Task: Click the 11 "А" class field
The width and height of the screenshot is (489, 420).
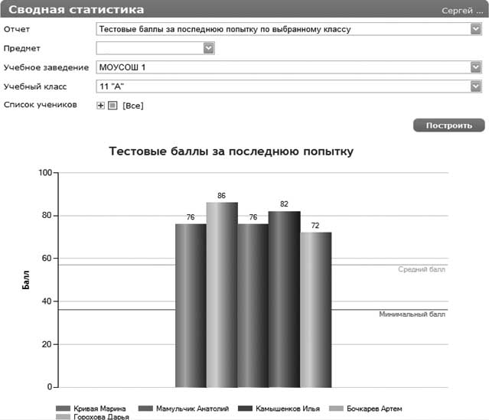Action: click(x=289, y=86)
